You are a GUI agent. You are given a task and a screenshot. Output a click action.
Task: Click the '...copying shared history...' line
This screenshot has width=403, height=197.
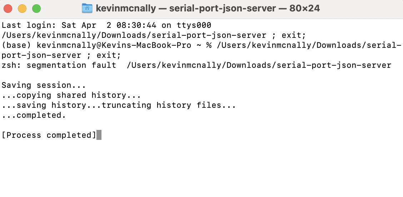click(x=71, y=95)
